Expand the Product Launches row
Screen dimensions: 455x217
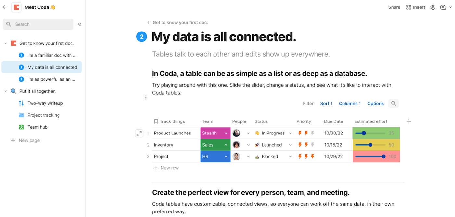click(x=139, y=133)
